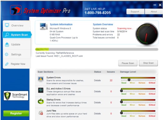163x120 pixels.
Task: Open Details for System Errors
Action: pyautogui.click(x=97, y=80)
